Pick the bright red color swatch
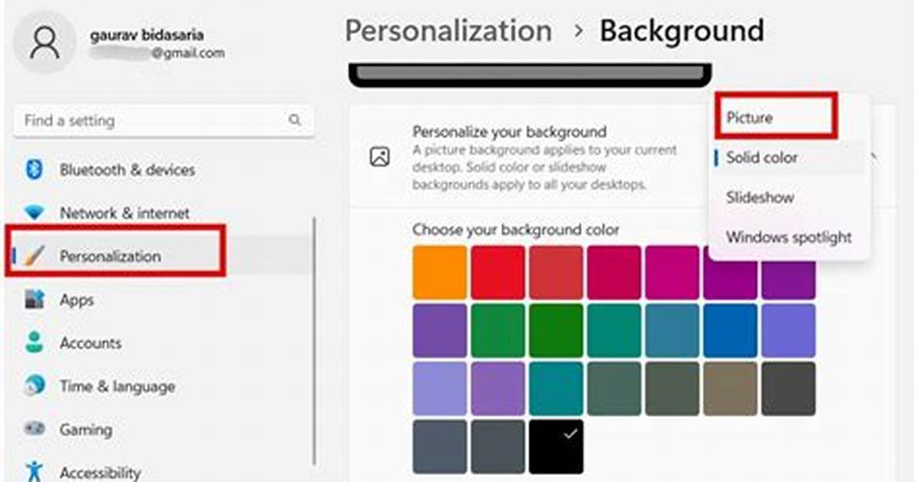Image resolution: width=918 pixels, height=482 pixels. (497, 272)
